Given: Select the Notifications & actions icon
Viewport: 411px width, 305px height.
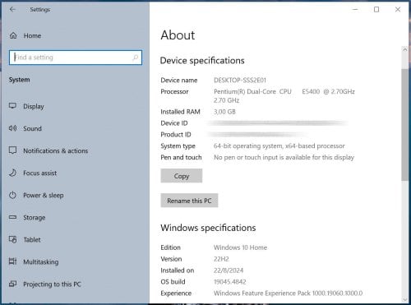Looking at the screenshot, I should (x=12, y=150).
